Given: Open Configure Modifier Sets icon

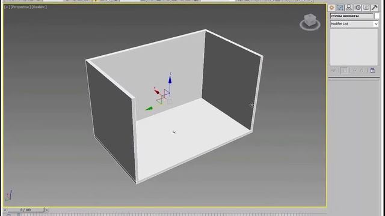Looking at the screenshot, I should (x=372, y=71).
